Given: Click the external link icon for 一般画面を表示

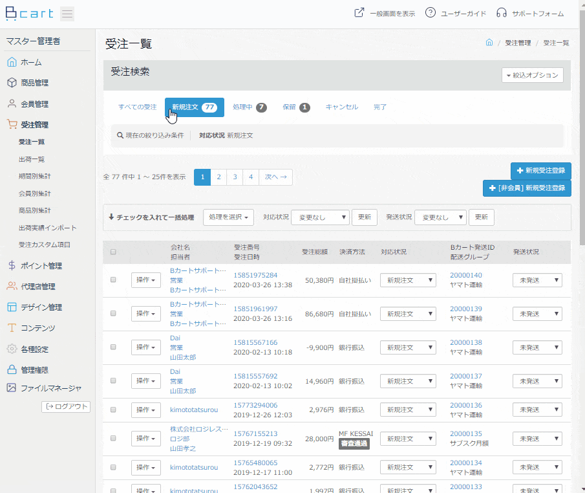Looking at the screenshot, I should coord(359,13).
